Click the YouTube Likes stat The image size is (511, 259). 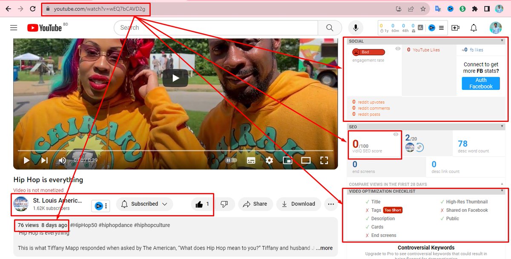[423, 50]
